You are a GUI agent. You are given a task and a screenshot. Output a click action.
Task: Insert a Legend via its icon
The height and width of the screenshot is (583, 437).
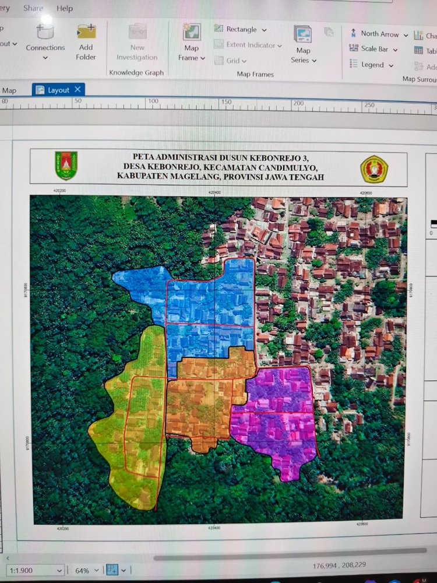point(354,64)
